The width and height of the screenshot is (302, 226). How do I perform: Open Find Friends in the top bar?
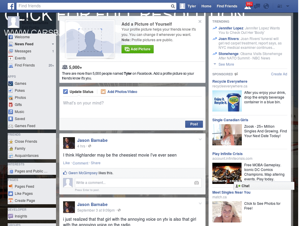point(227,6)
